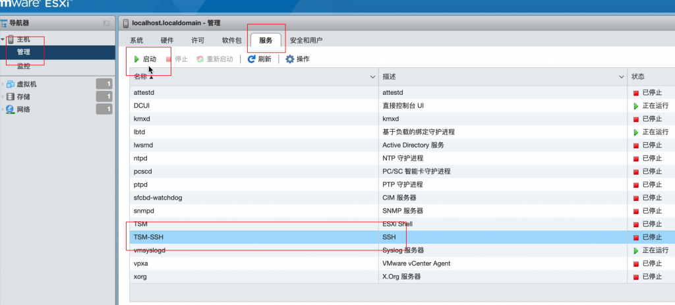
Task: Select the TSM-SSH service name
Action: (148, 237)
